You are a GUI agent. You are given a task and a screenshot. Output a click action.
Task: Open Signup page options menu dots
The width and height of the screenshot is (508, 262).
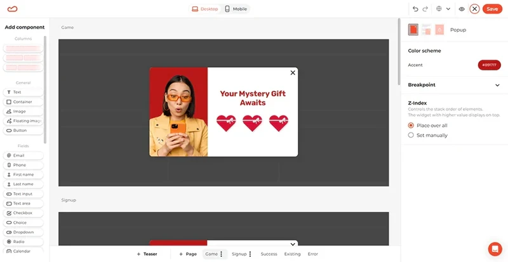[x=250, y=254]
